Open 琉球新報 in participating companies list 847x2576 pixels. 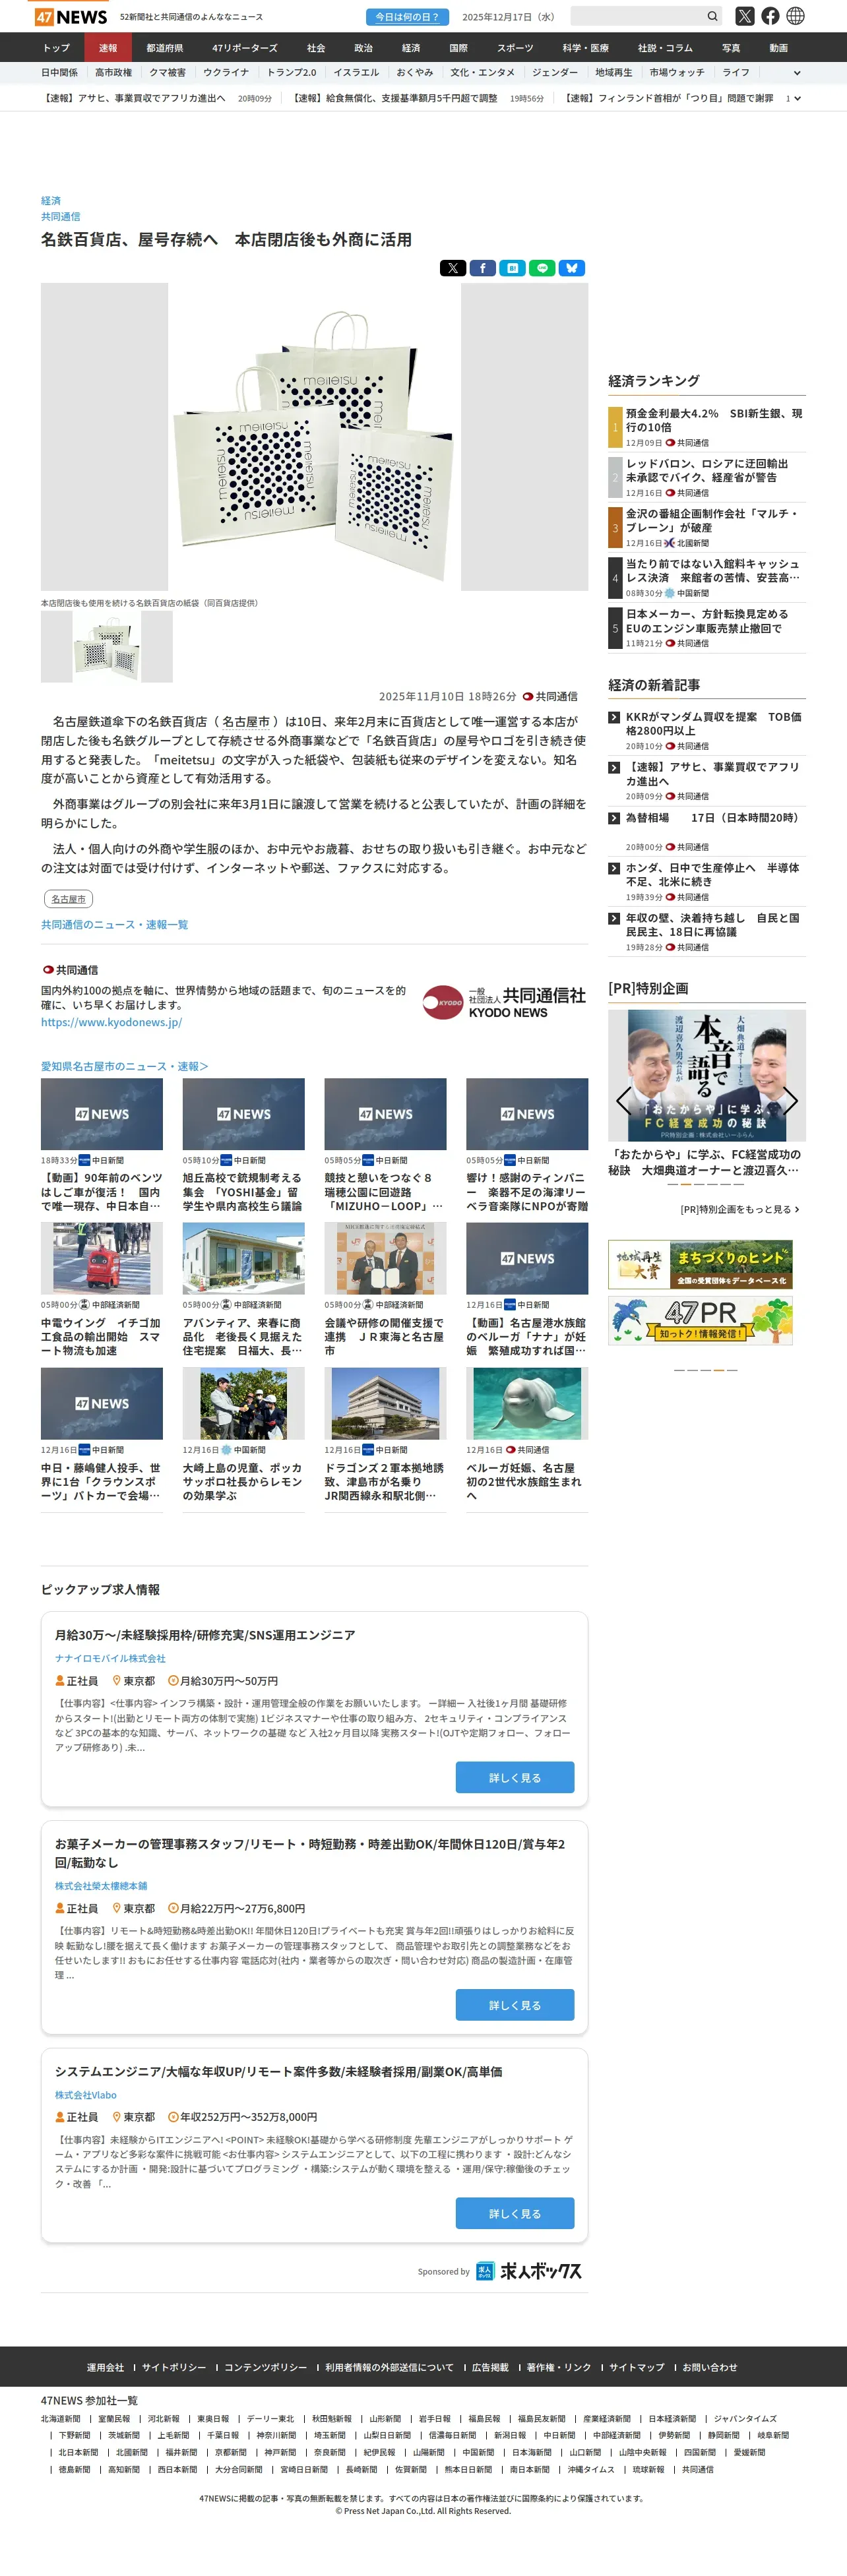pyautogui.click(x=648, y=2469)
